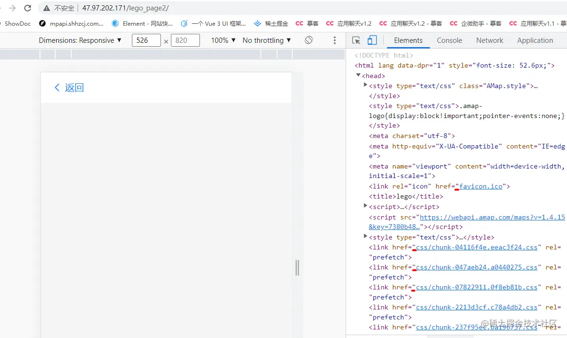The image size is (567, 338).
Task: Open the 企微助手 - 摹客 bookmark
Action: (x=475, y=23)
